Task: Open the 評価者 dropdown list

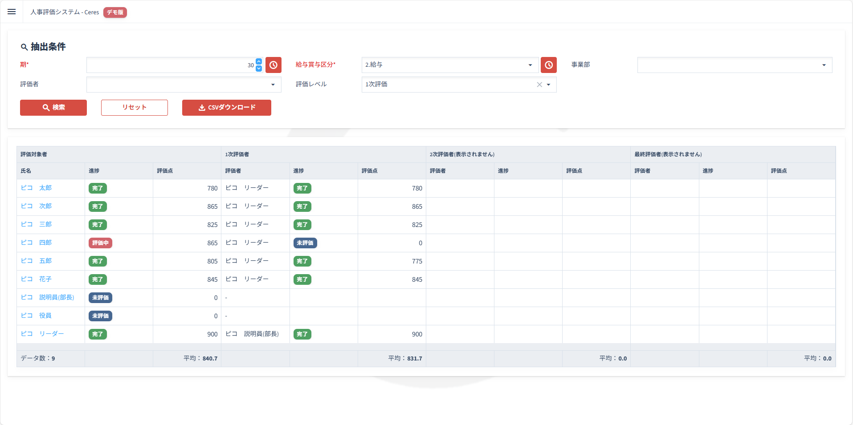Action: tap(273, 85)
